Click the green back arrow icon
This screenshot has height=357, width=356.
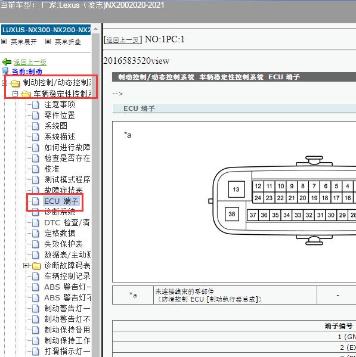(7, 62)
